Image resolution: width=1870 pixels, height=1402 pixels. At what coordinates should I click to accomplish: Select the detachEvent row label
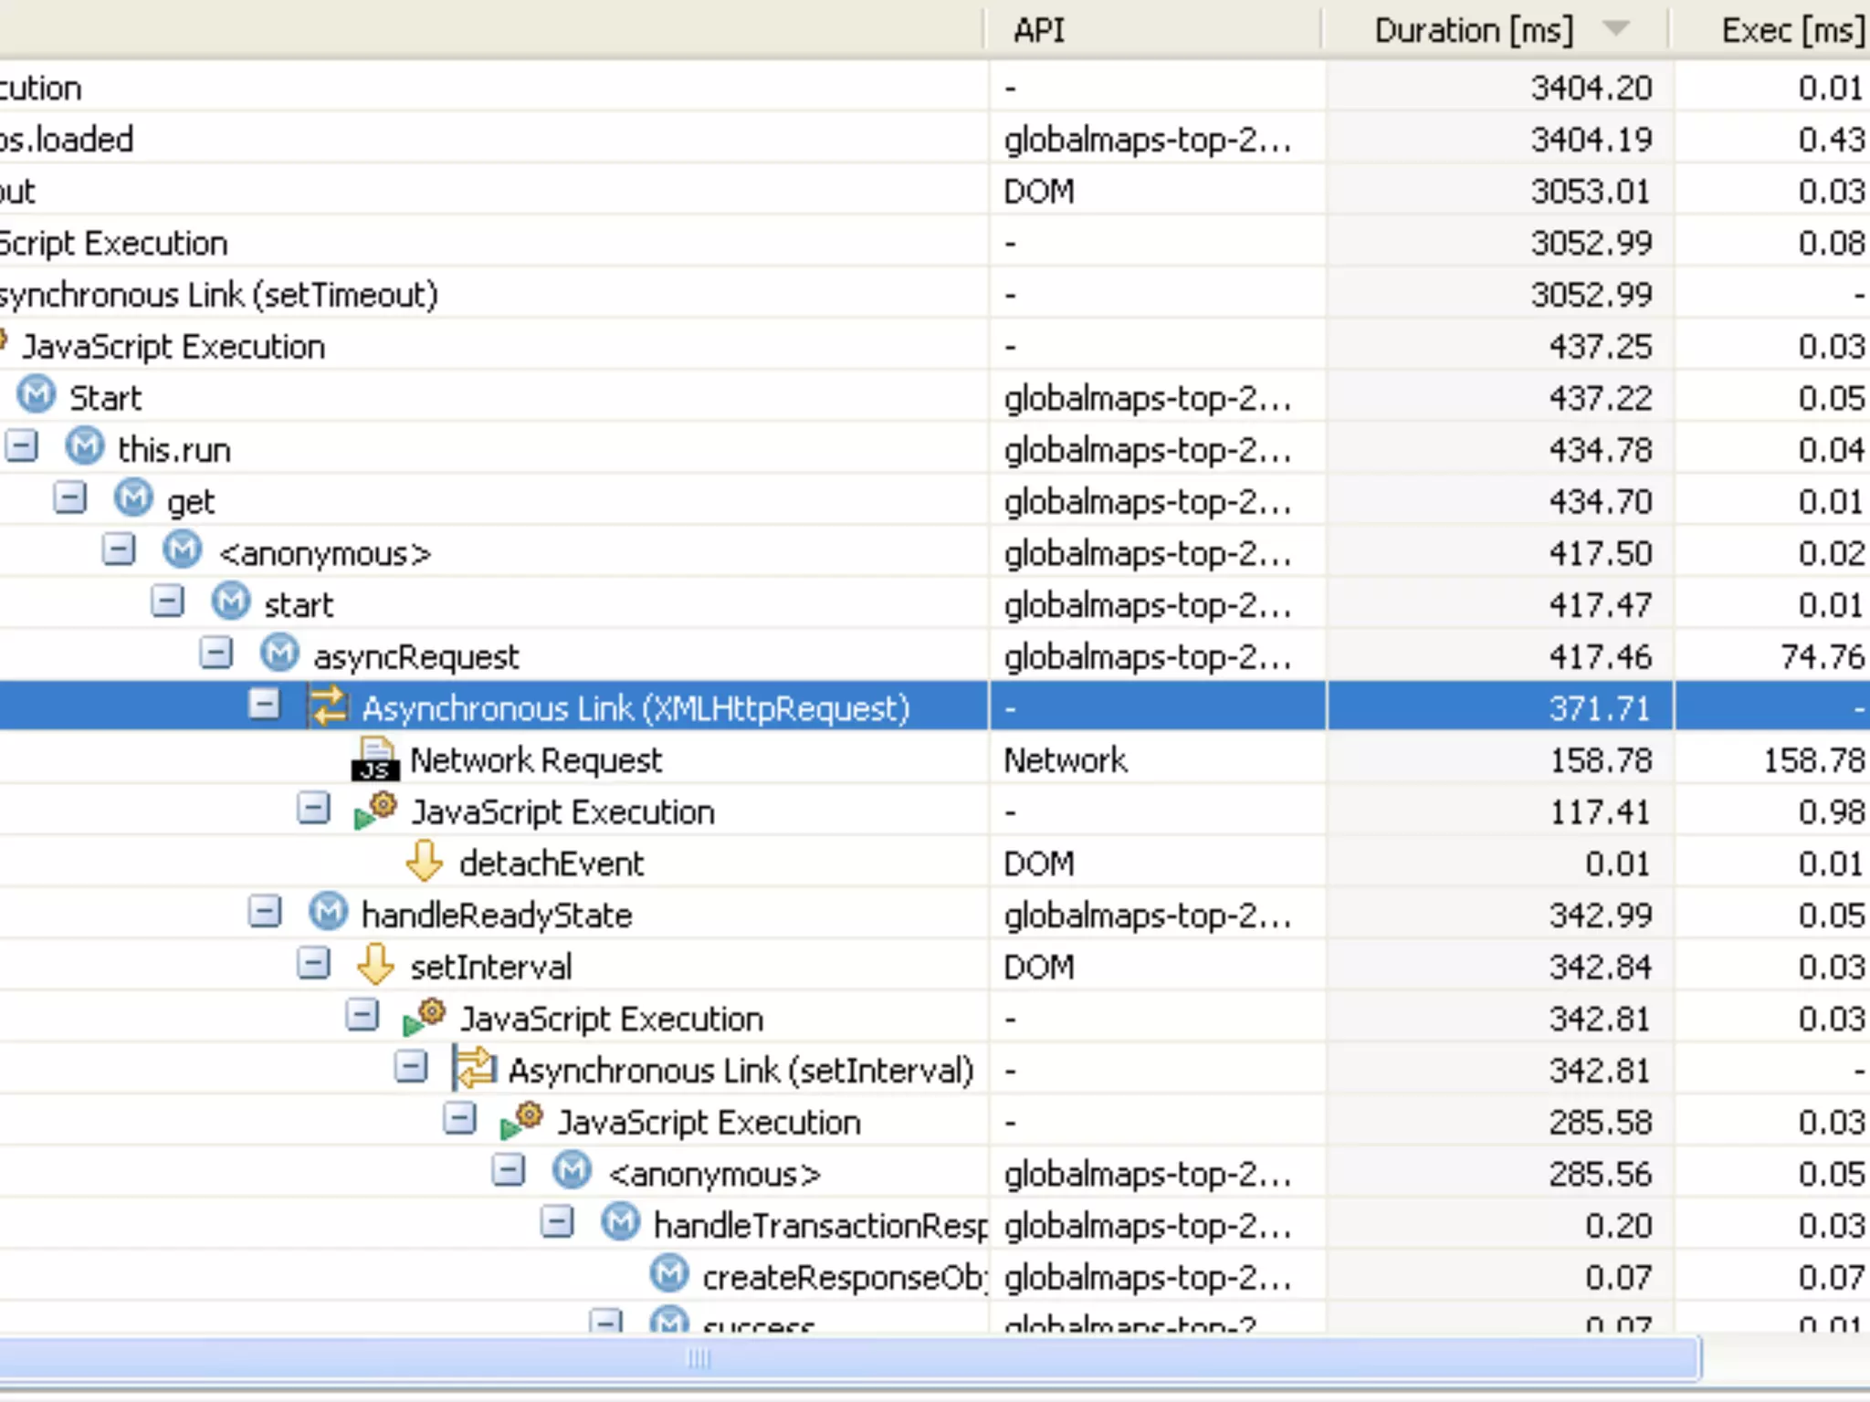pyautogui.click(x=552, y=863)
